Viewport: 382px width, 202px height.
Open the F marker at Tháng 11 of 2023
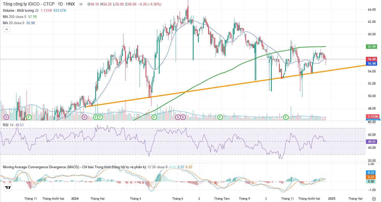tap(29, 117)
